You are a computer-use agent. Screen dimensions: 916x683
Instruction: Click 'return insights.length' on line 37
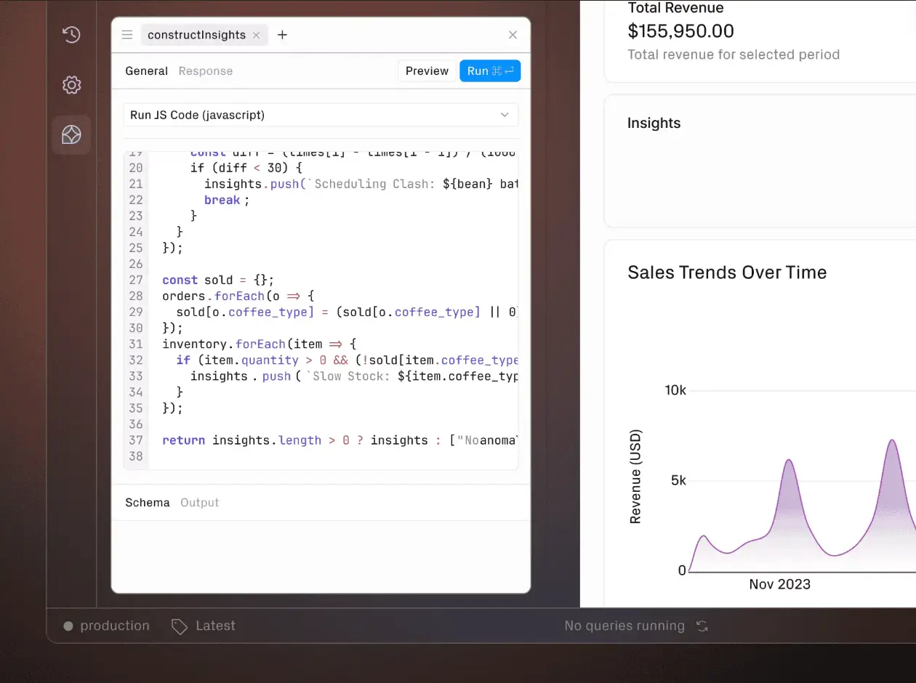pos(241,440)
